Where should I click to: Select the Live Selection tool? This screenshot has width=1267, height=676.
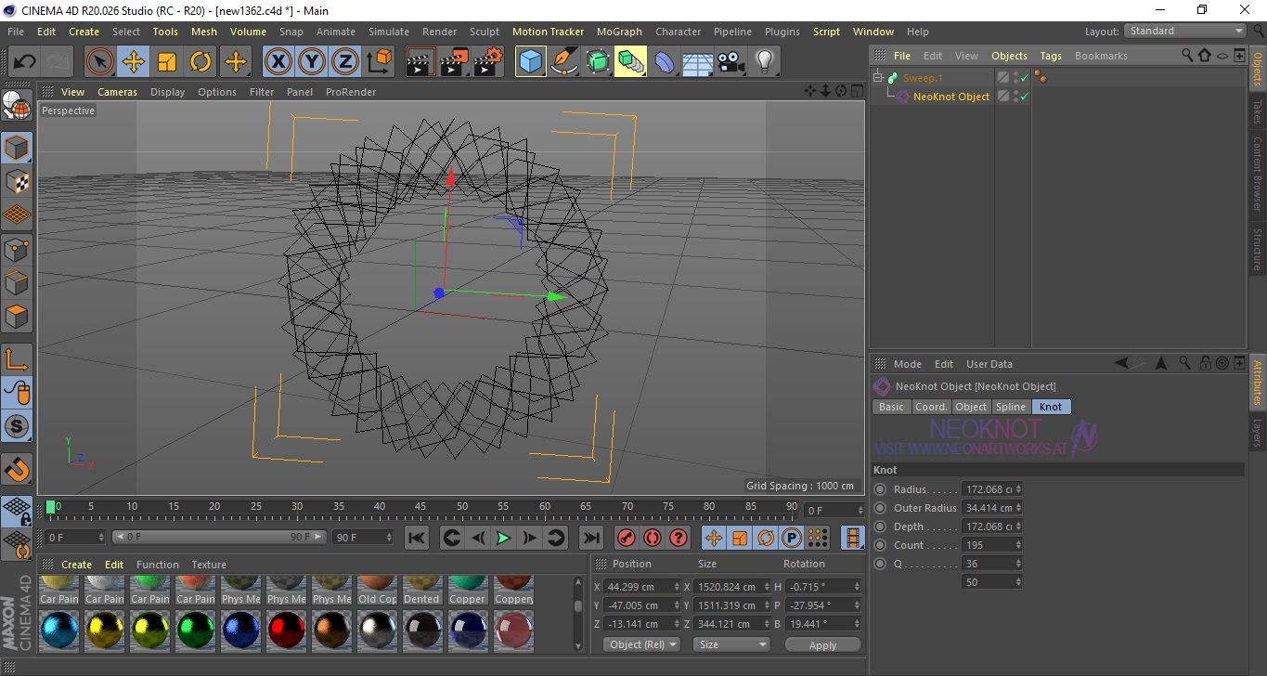pos(100,62)
